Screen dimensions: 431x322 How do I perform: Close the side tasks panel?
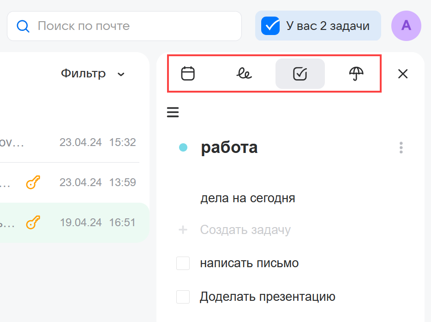click(x=403, y=74)
